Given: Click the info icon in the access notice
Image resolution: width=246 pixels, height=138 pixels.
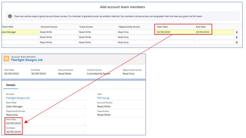Looking at the screenshot, I should point(10,16).
